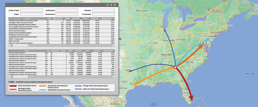Click the Markets input field
The image size is (258, 107).
point(104,10)
